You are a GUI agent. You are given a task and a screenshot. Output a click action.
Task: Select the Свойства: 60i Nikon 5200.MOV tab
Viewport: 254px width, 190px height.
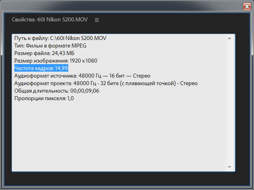coord(50,19)
